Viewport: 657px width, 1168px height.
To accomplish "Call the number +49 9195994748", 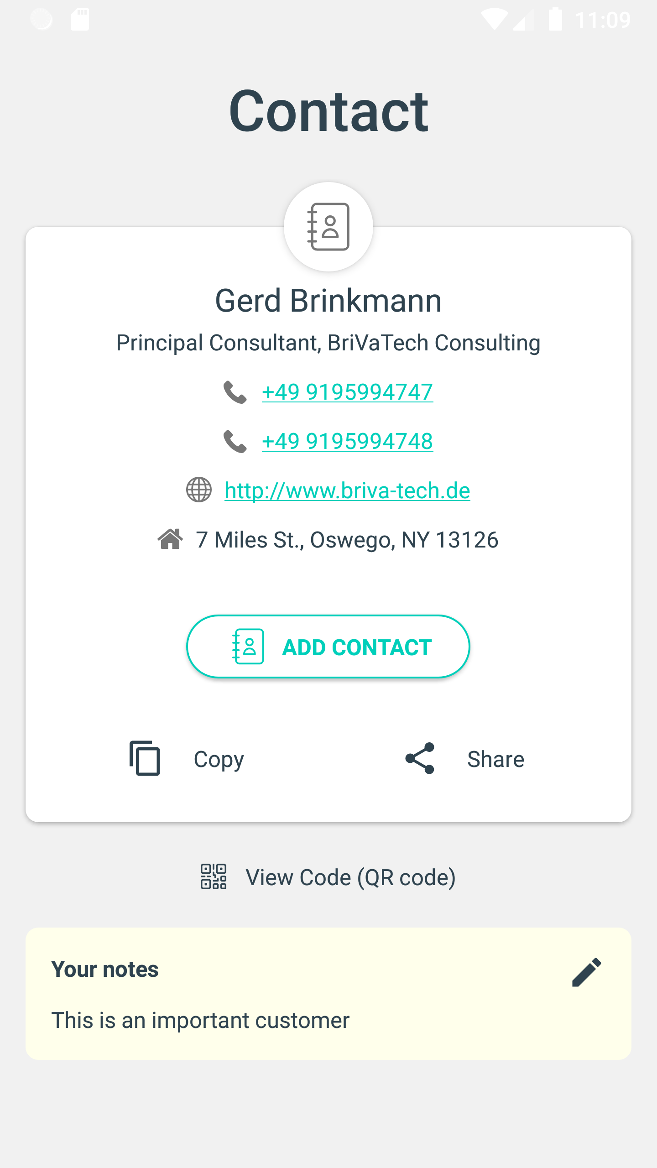I will (x=347, y=441).
